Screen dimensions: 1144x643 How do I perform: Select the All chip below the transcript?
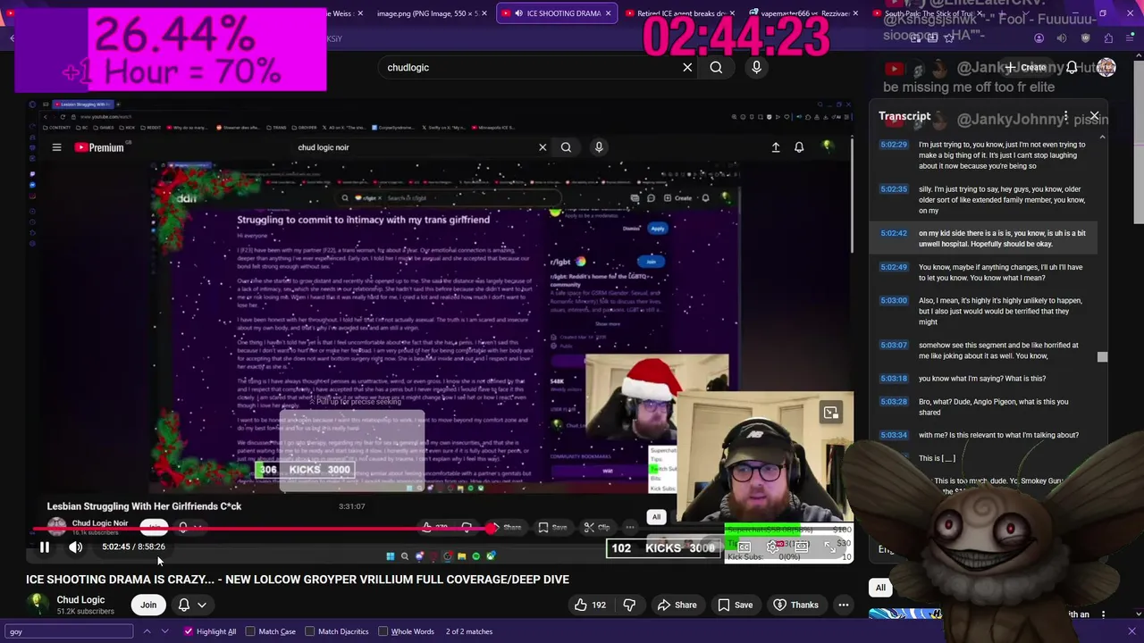coord(880,588)
